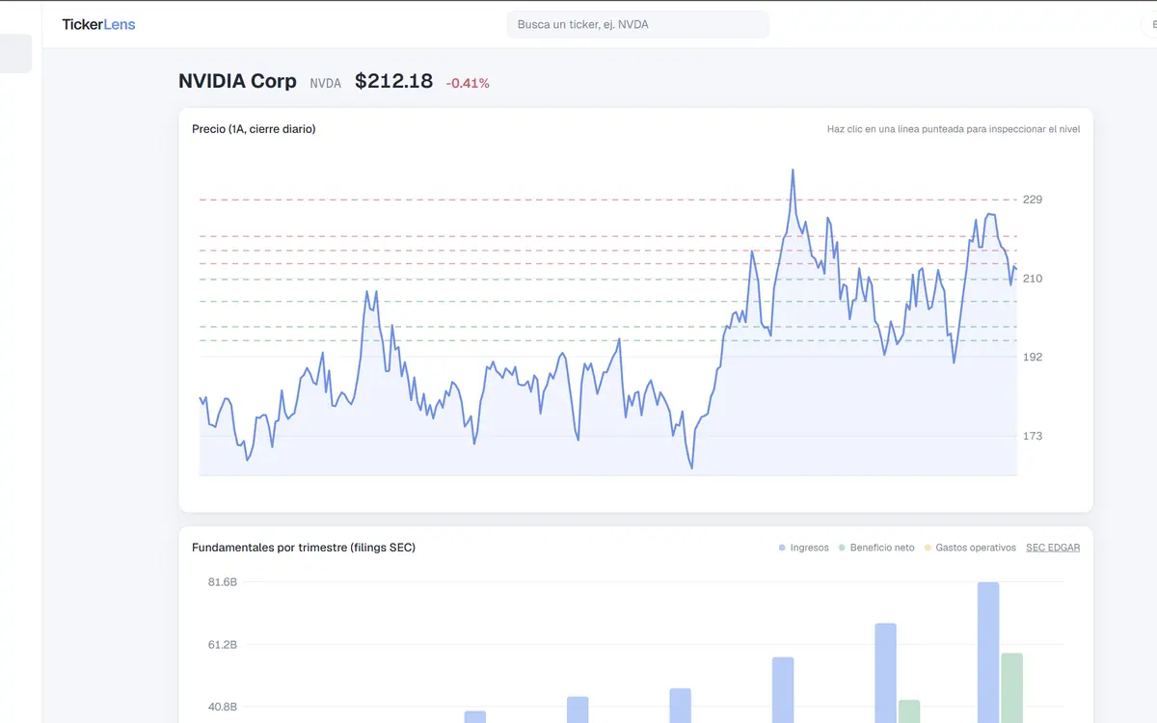Image resolution: width=1157 pixels, height=723 pixels.
Task: Click the 40.8B axis label
Action: point(223,707)
